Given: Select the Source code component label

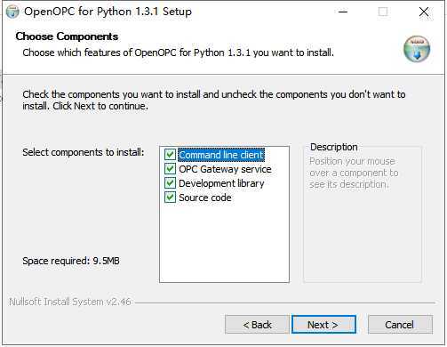Looking at the screenshot, I should pos(205,198).
